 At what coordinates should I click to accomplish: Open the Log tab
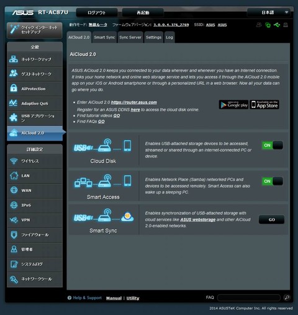pyautogui.click(x=169, y=37)
